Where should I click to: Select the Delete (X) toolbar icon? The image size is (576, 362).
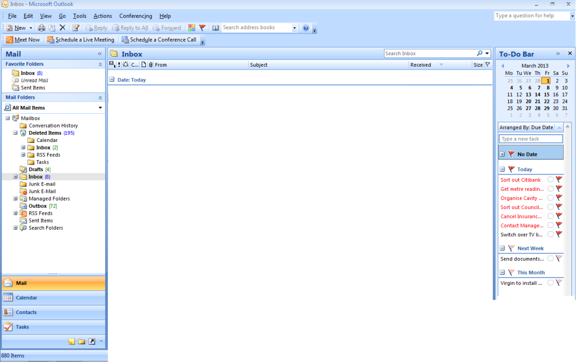pyautogui.click(x=63, y=27)
